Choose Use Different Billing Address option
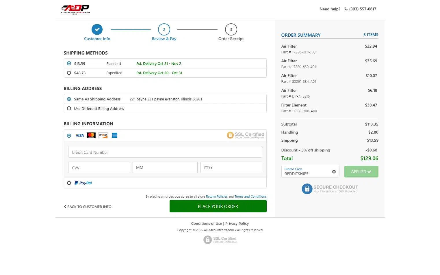440x275 pixels. (69, 108)
